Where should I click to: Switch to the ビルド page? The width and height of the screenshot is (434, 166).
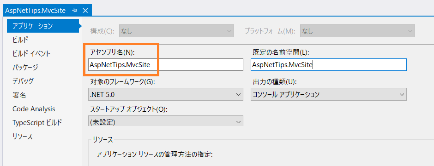tap(20, 40)
